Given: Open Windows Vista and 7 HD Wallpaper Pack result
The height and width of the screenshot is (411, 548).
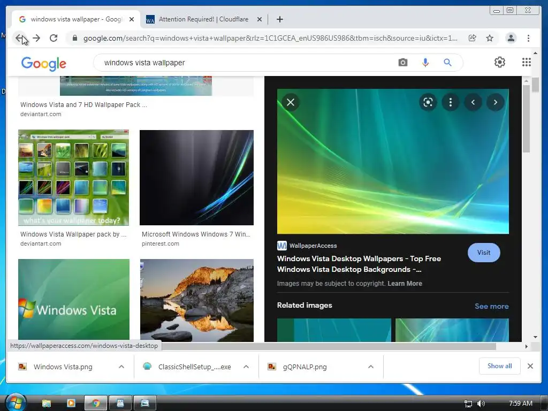Looking at the screenshot, I should pos(83,104).
